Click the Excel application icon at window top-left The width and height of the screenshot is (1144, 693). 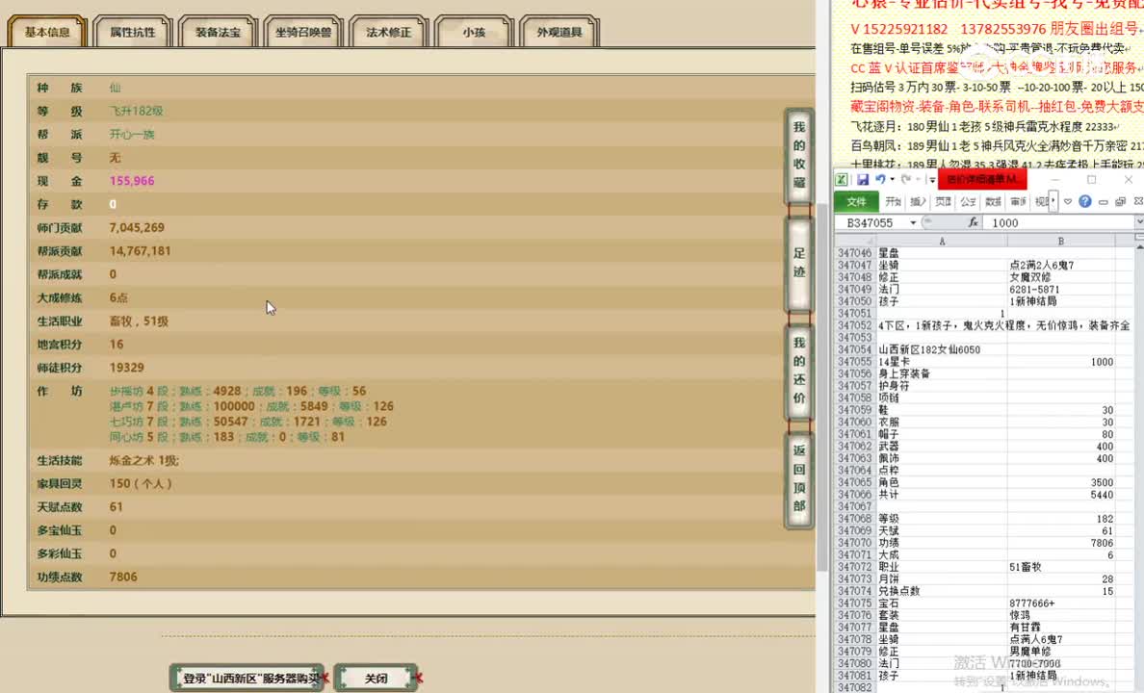point(843,179)
